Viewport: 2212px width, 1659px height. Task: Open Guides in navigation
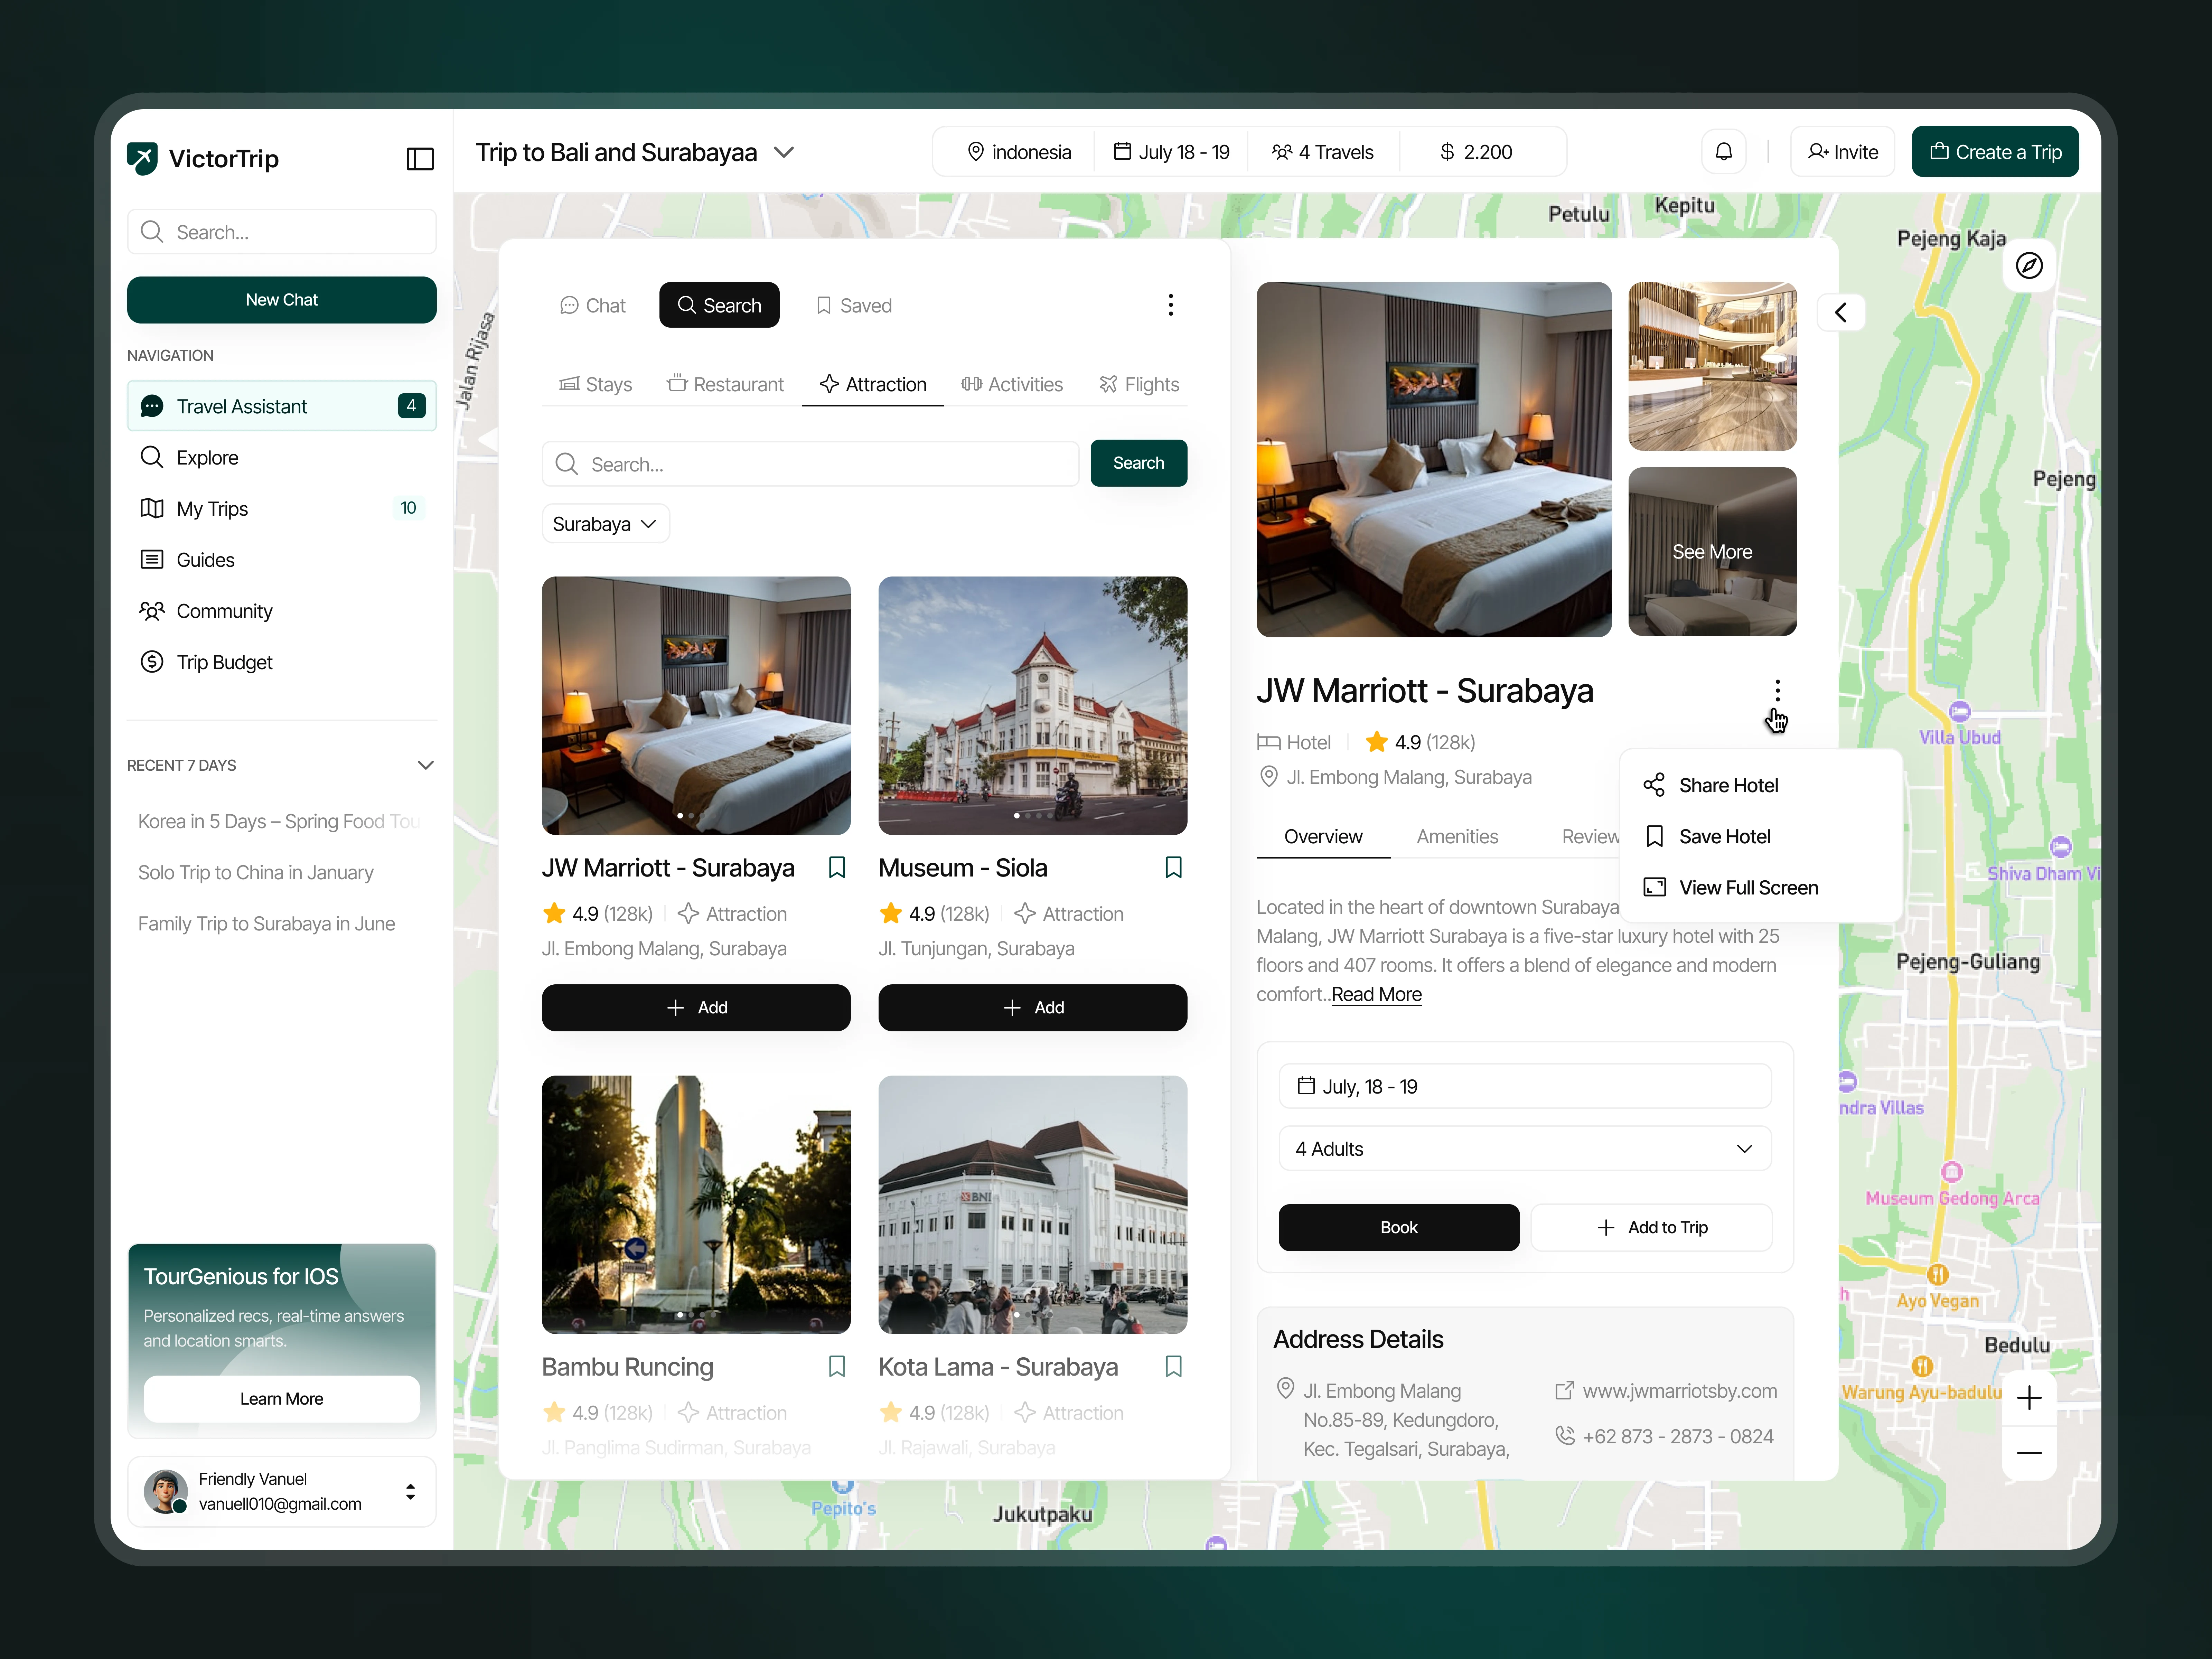282,560
